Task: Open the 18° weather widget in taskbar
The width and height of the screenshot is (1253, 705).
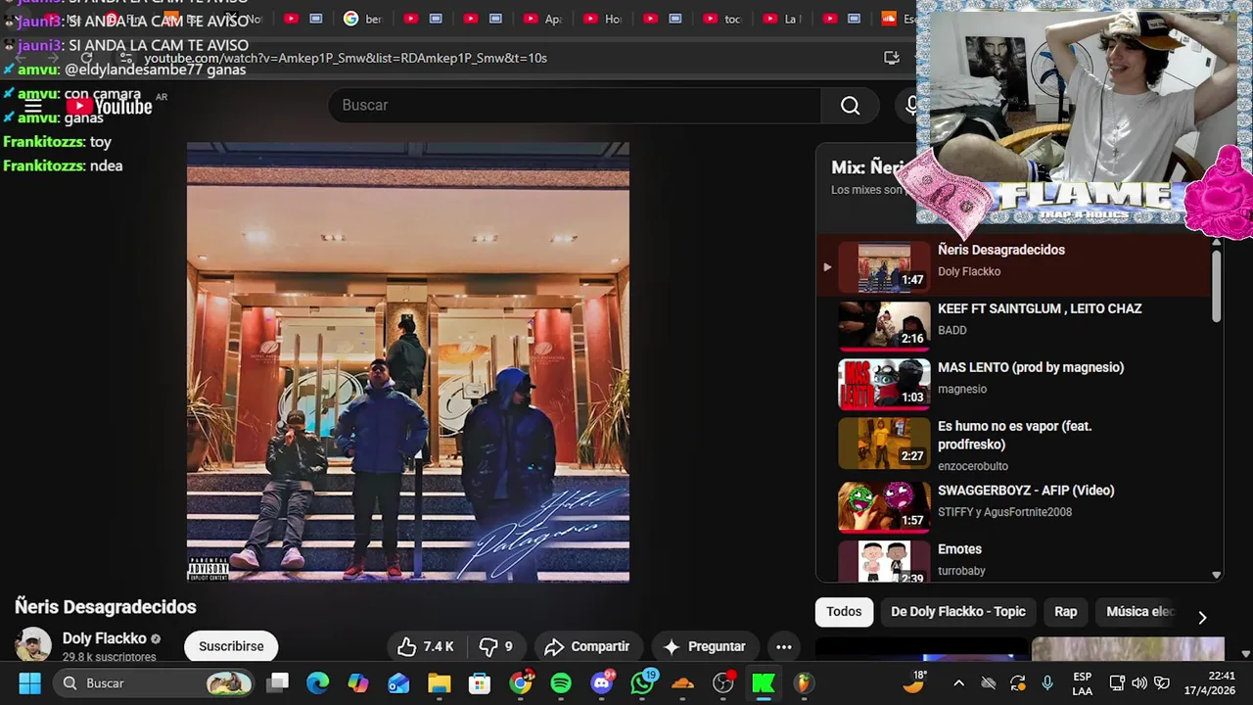Action: point(914,682)
